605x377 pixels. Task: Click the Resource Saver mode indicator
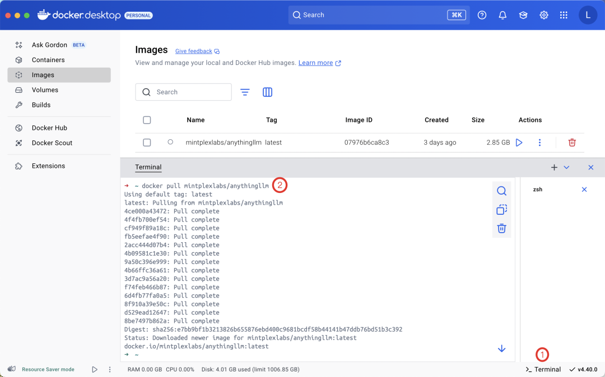[48, 369]
